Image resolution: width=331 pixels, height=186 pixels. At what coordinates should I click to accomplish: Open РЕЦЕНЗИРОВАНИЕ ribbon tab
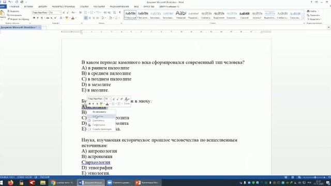[119, 7]
